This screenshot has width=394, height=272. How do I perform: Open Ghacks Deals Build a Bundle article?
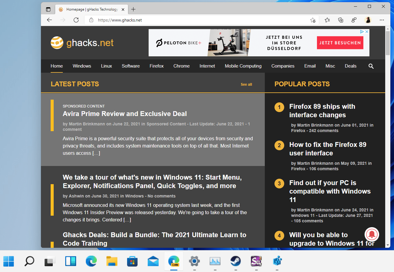click(154, 239)
